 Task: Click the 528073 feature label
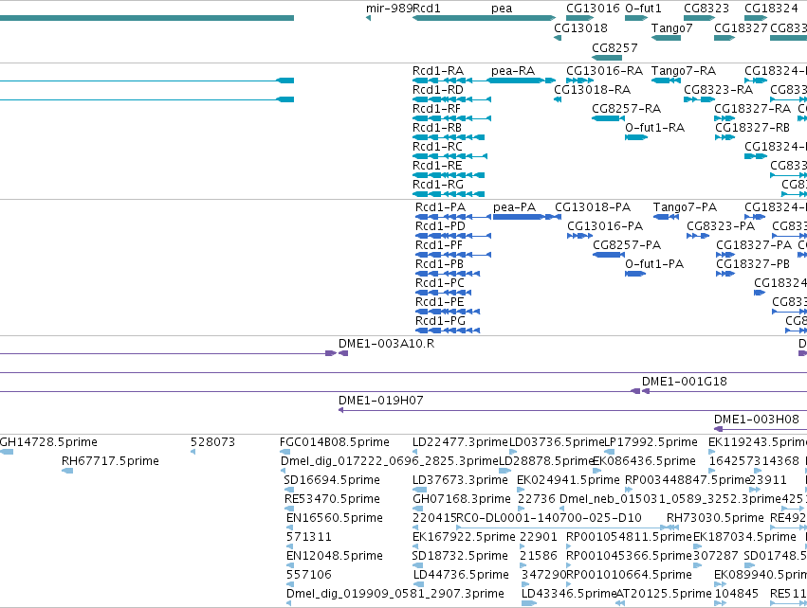[212, 442]
